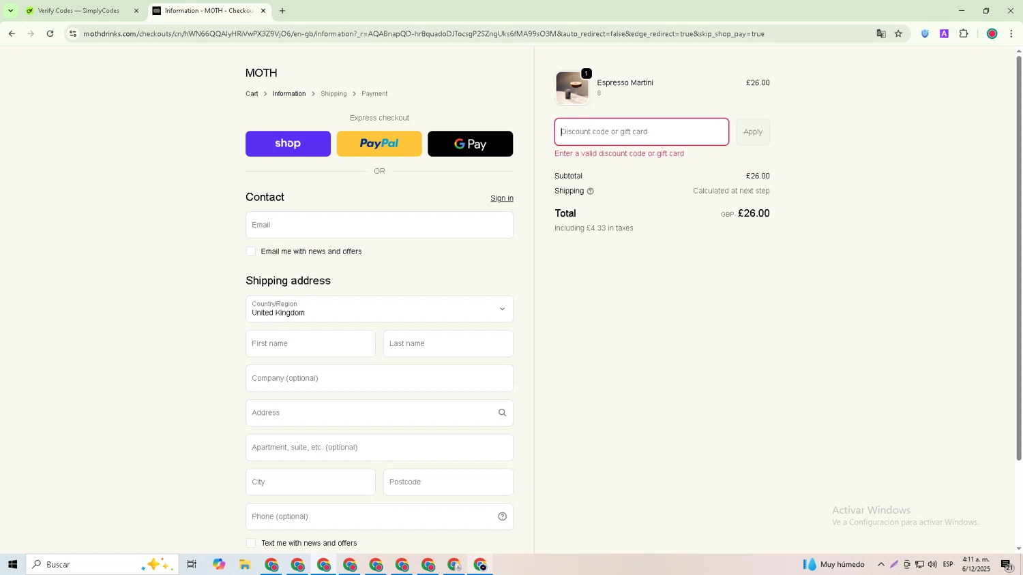Open the Chrome profile avatar
Screen dimensions: 1023x575
992,33
